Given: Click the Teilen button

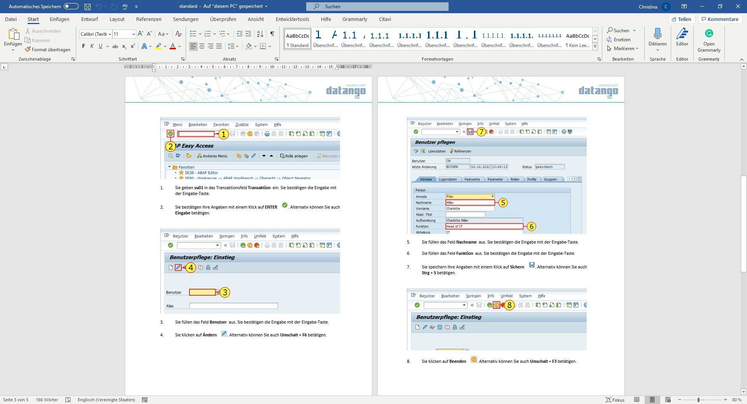Looking at the screenshot, I should 682,19.
